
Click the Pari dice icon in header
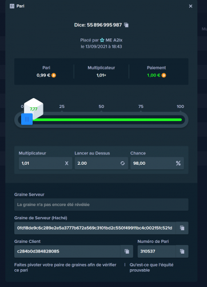pyautogui.click(x=12, y=6)
